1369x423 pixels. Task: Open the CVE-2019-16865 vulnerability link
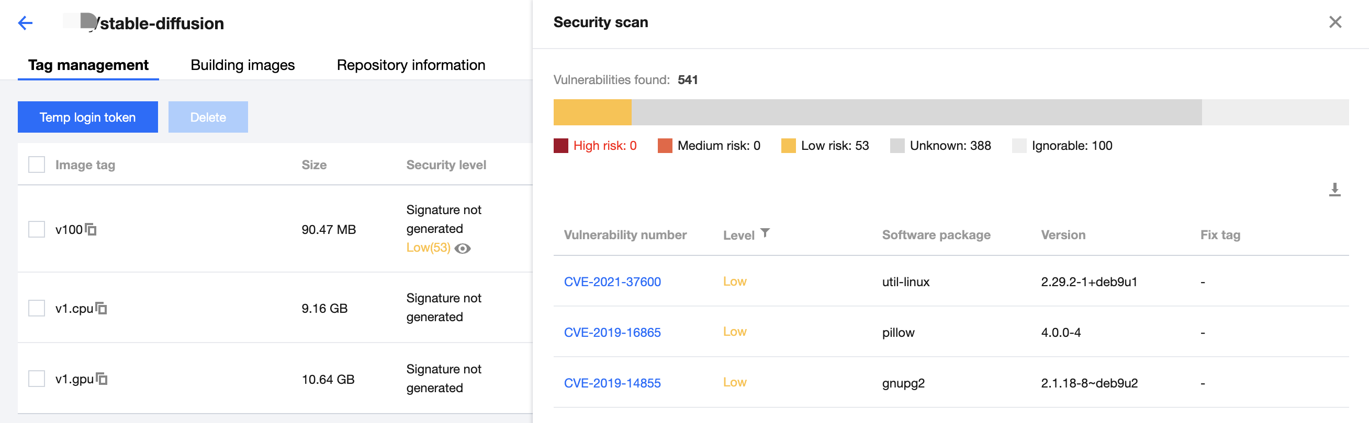(x=612, y=333)
